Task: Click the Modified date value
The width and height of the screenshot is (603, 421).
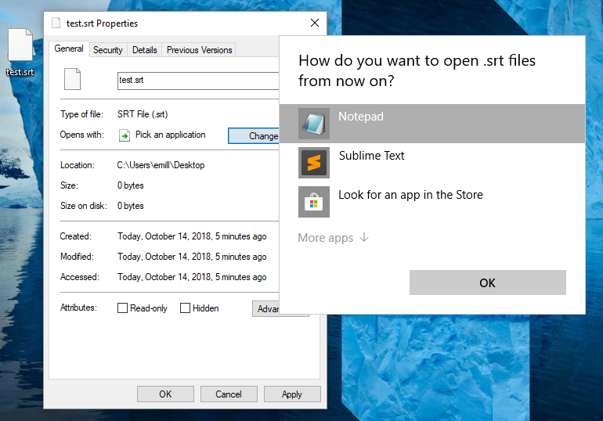Action: click(x=192, y=257)
